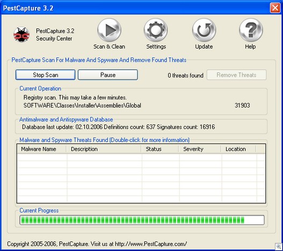Stop the running scan
The width and height of the screenshot is (283, 251).
(45, 75)
